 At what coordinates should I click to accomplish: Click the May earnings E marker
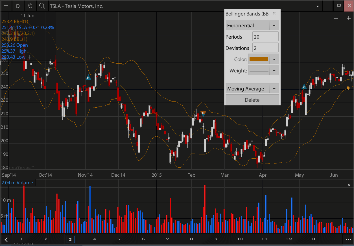coord(304,87)
